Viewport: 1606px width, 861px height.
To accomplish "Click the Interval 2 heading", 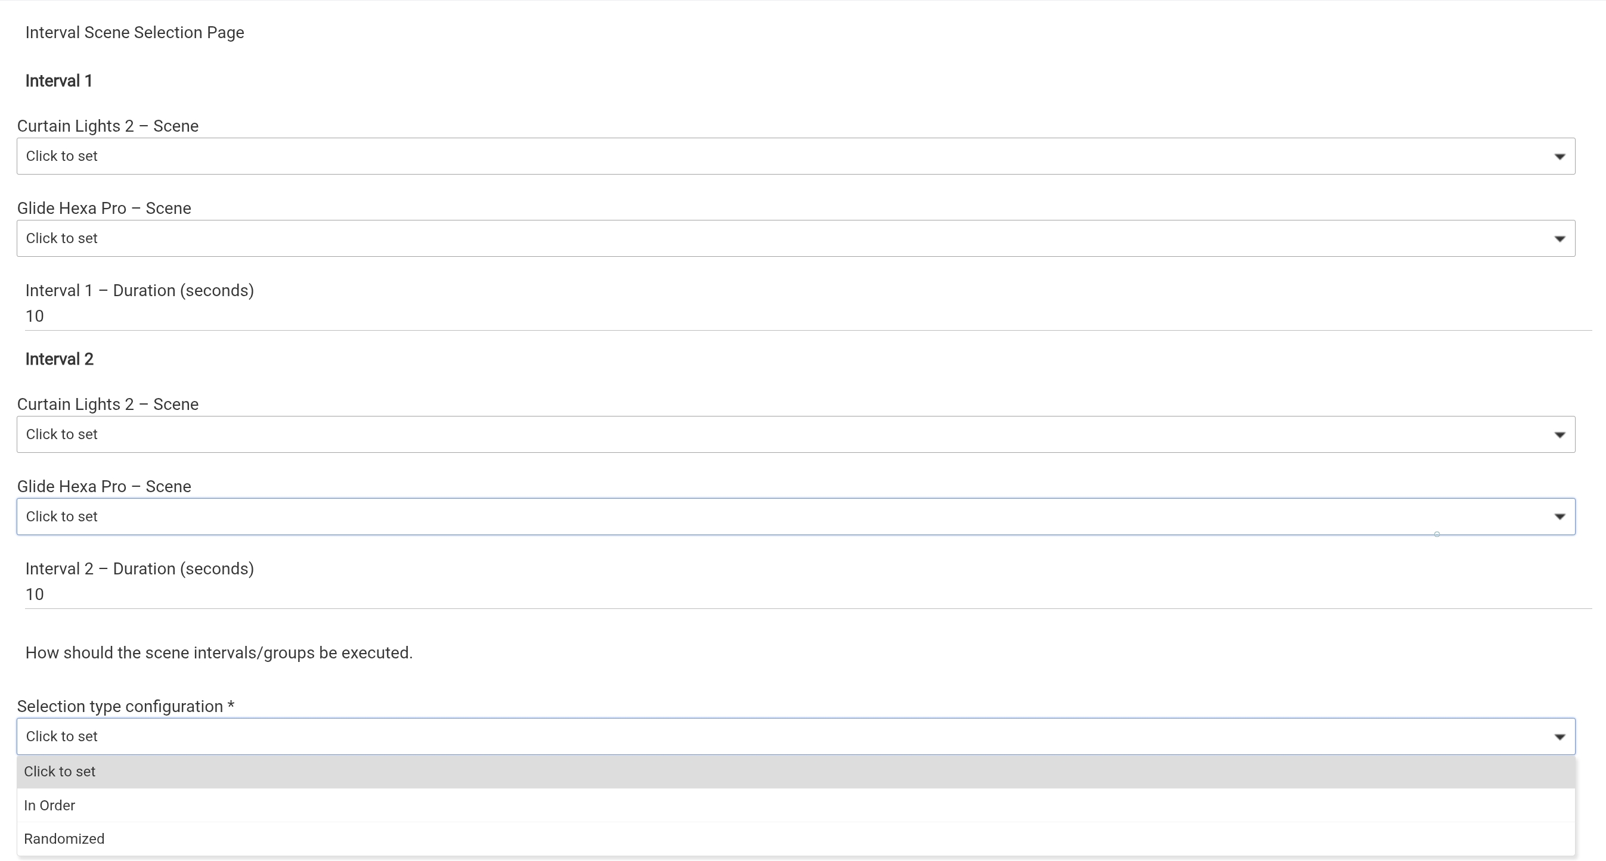I will (x=59, y=359).
